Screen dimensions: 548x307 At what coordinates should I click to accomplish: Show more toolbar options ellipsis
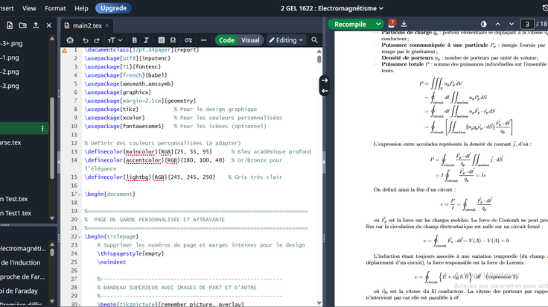[x=204, y=40]
